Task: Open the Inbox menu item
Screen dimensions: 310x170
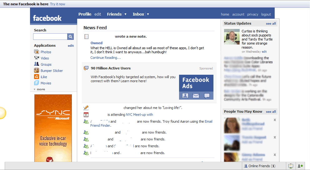Action: tap(138, 14)
